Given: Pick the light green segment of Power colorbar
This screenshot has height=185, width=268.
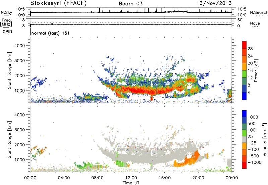Looking at the screenshot, I should [244, 74].
